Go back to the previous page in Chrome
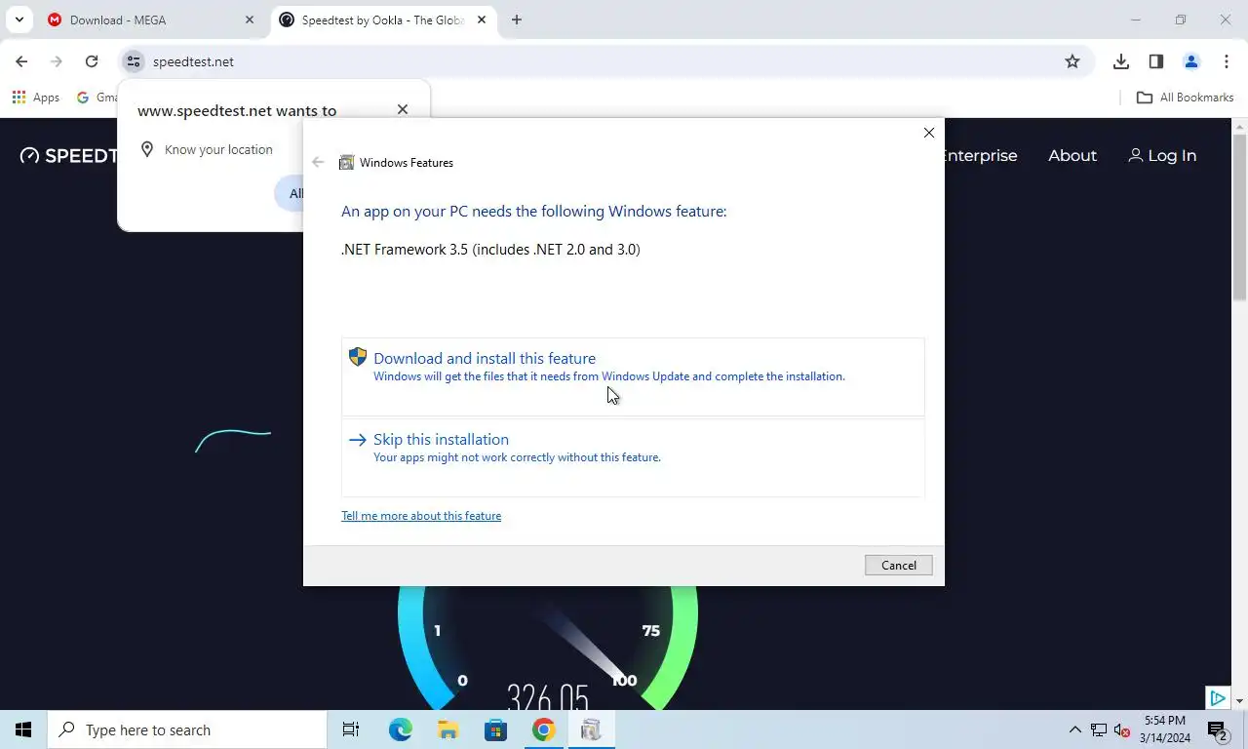 pos(21,61)
